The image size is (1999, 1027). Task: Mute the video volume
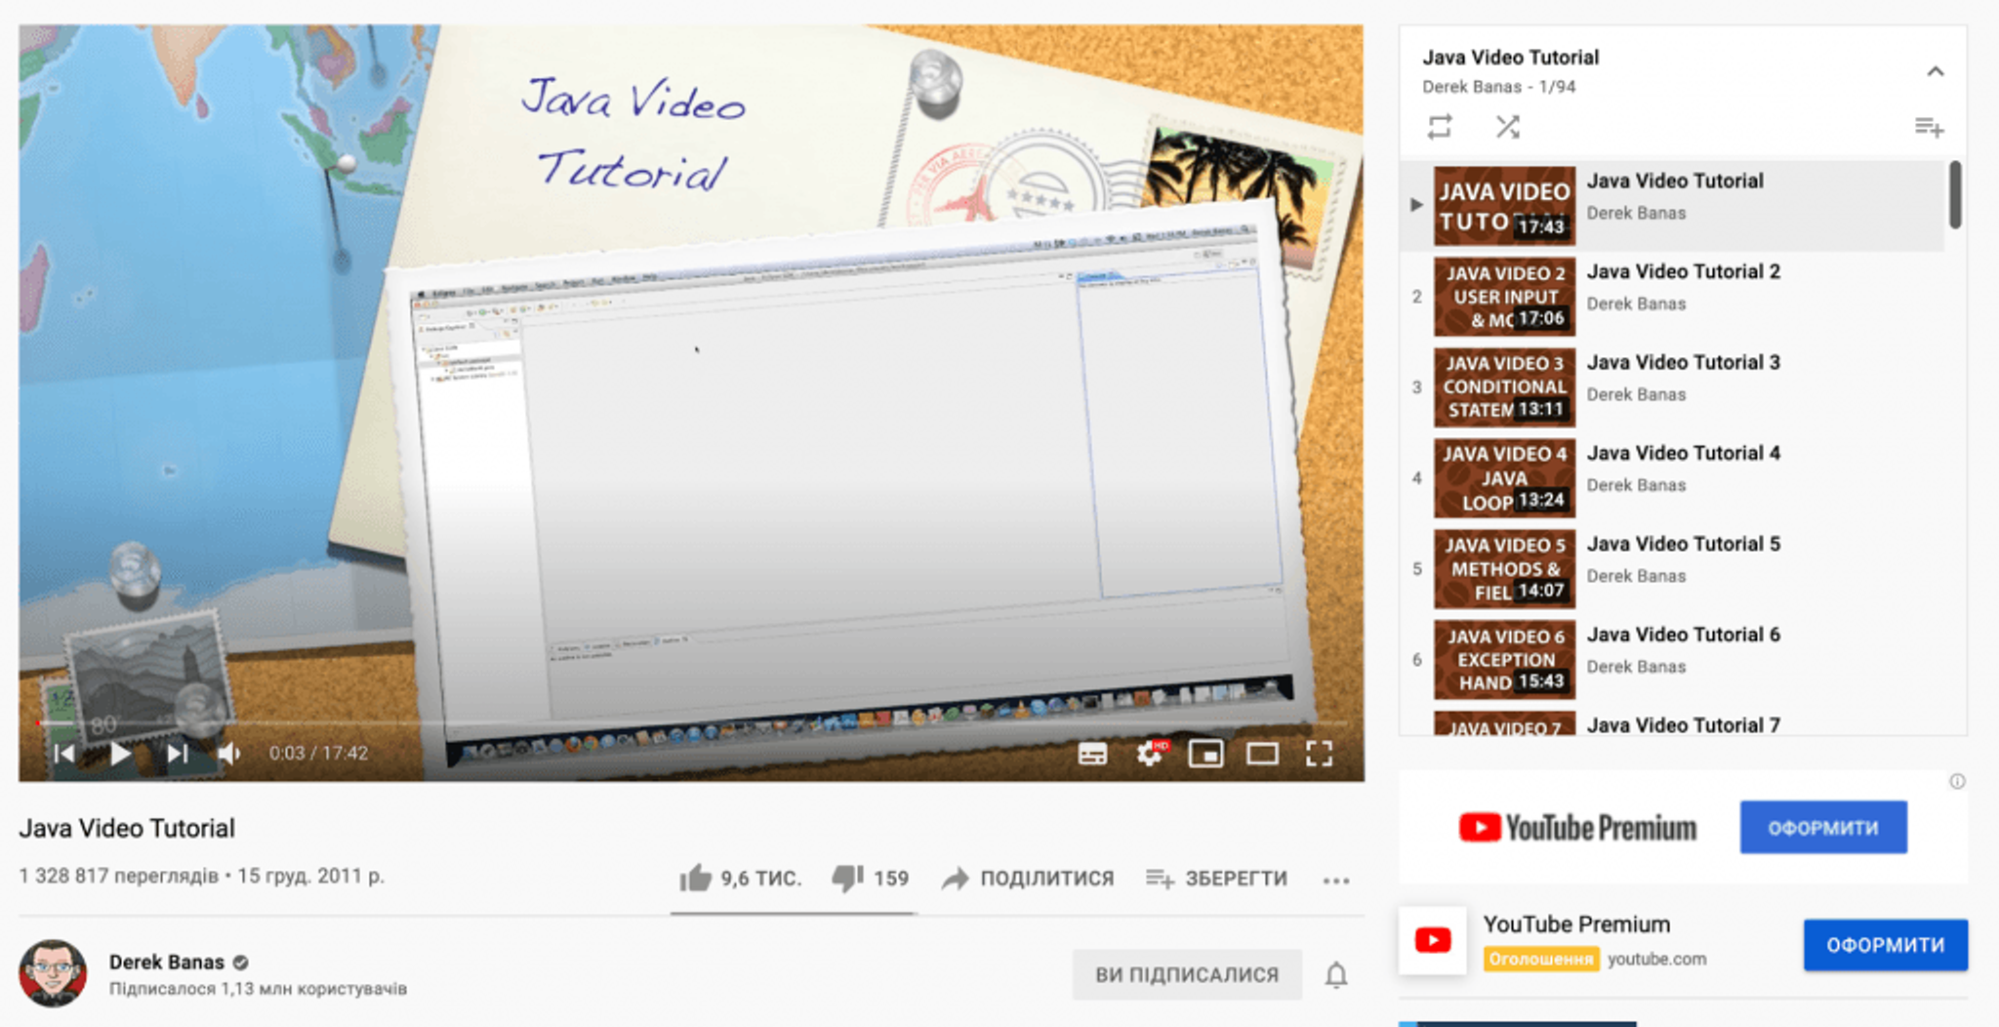coord(229,754)
